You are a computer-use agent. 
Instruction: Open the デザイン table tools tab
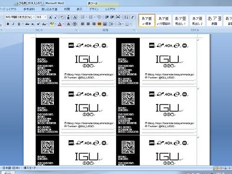tap(94, 9)
